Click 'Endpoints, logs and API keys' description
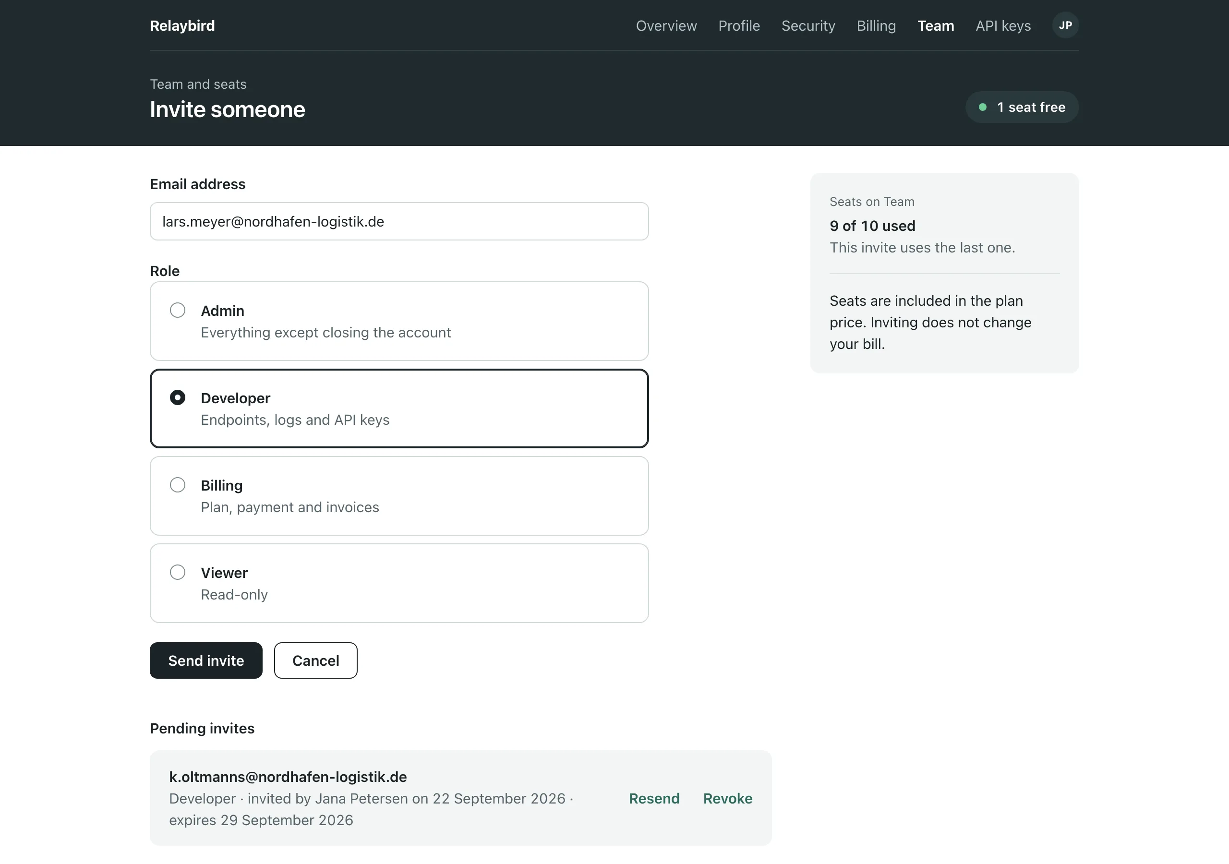Viewport: 1229px width, 864px height. [x=295, y=420]
